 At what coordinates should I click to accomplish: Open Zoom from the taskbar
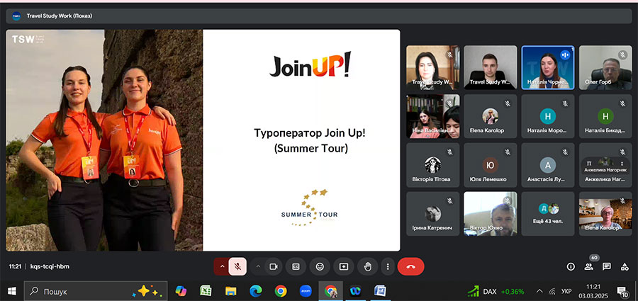[x=305, y=291]
